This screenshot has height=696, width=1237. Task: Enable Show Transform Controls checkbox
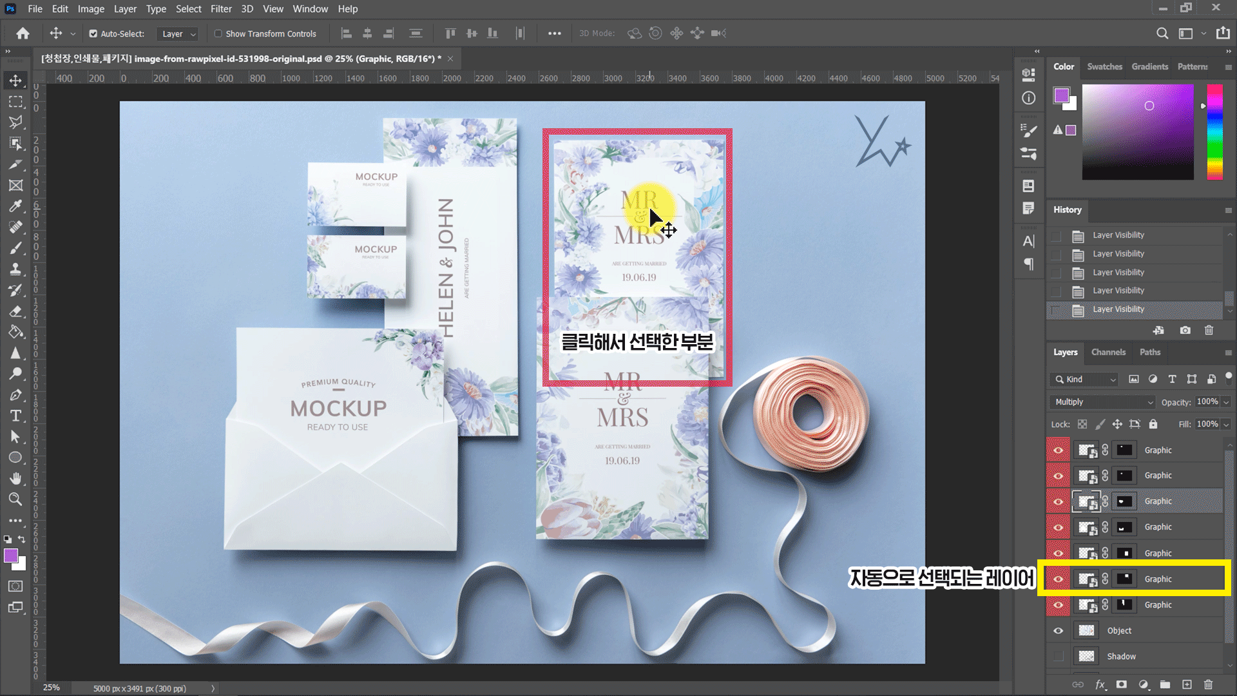pyautogui.click(x=218, y=34)
